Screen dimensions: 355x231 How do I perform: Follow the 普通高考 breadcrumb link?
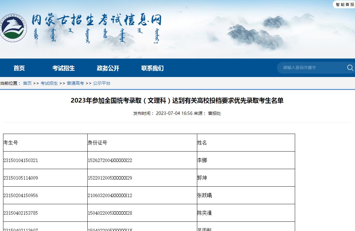(x=75, y=83)
